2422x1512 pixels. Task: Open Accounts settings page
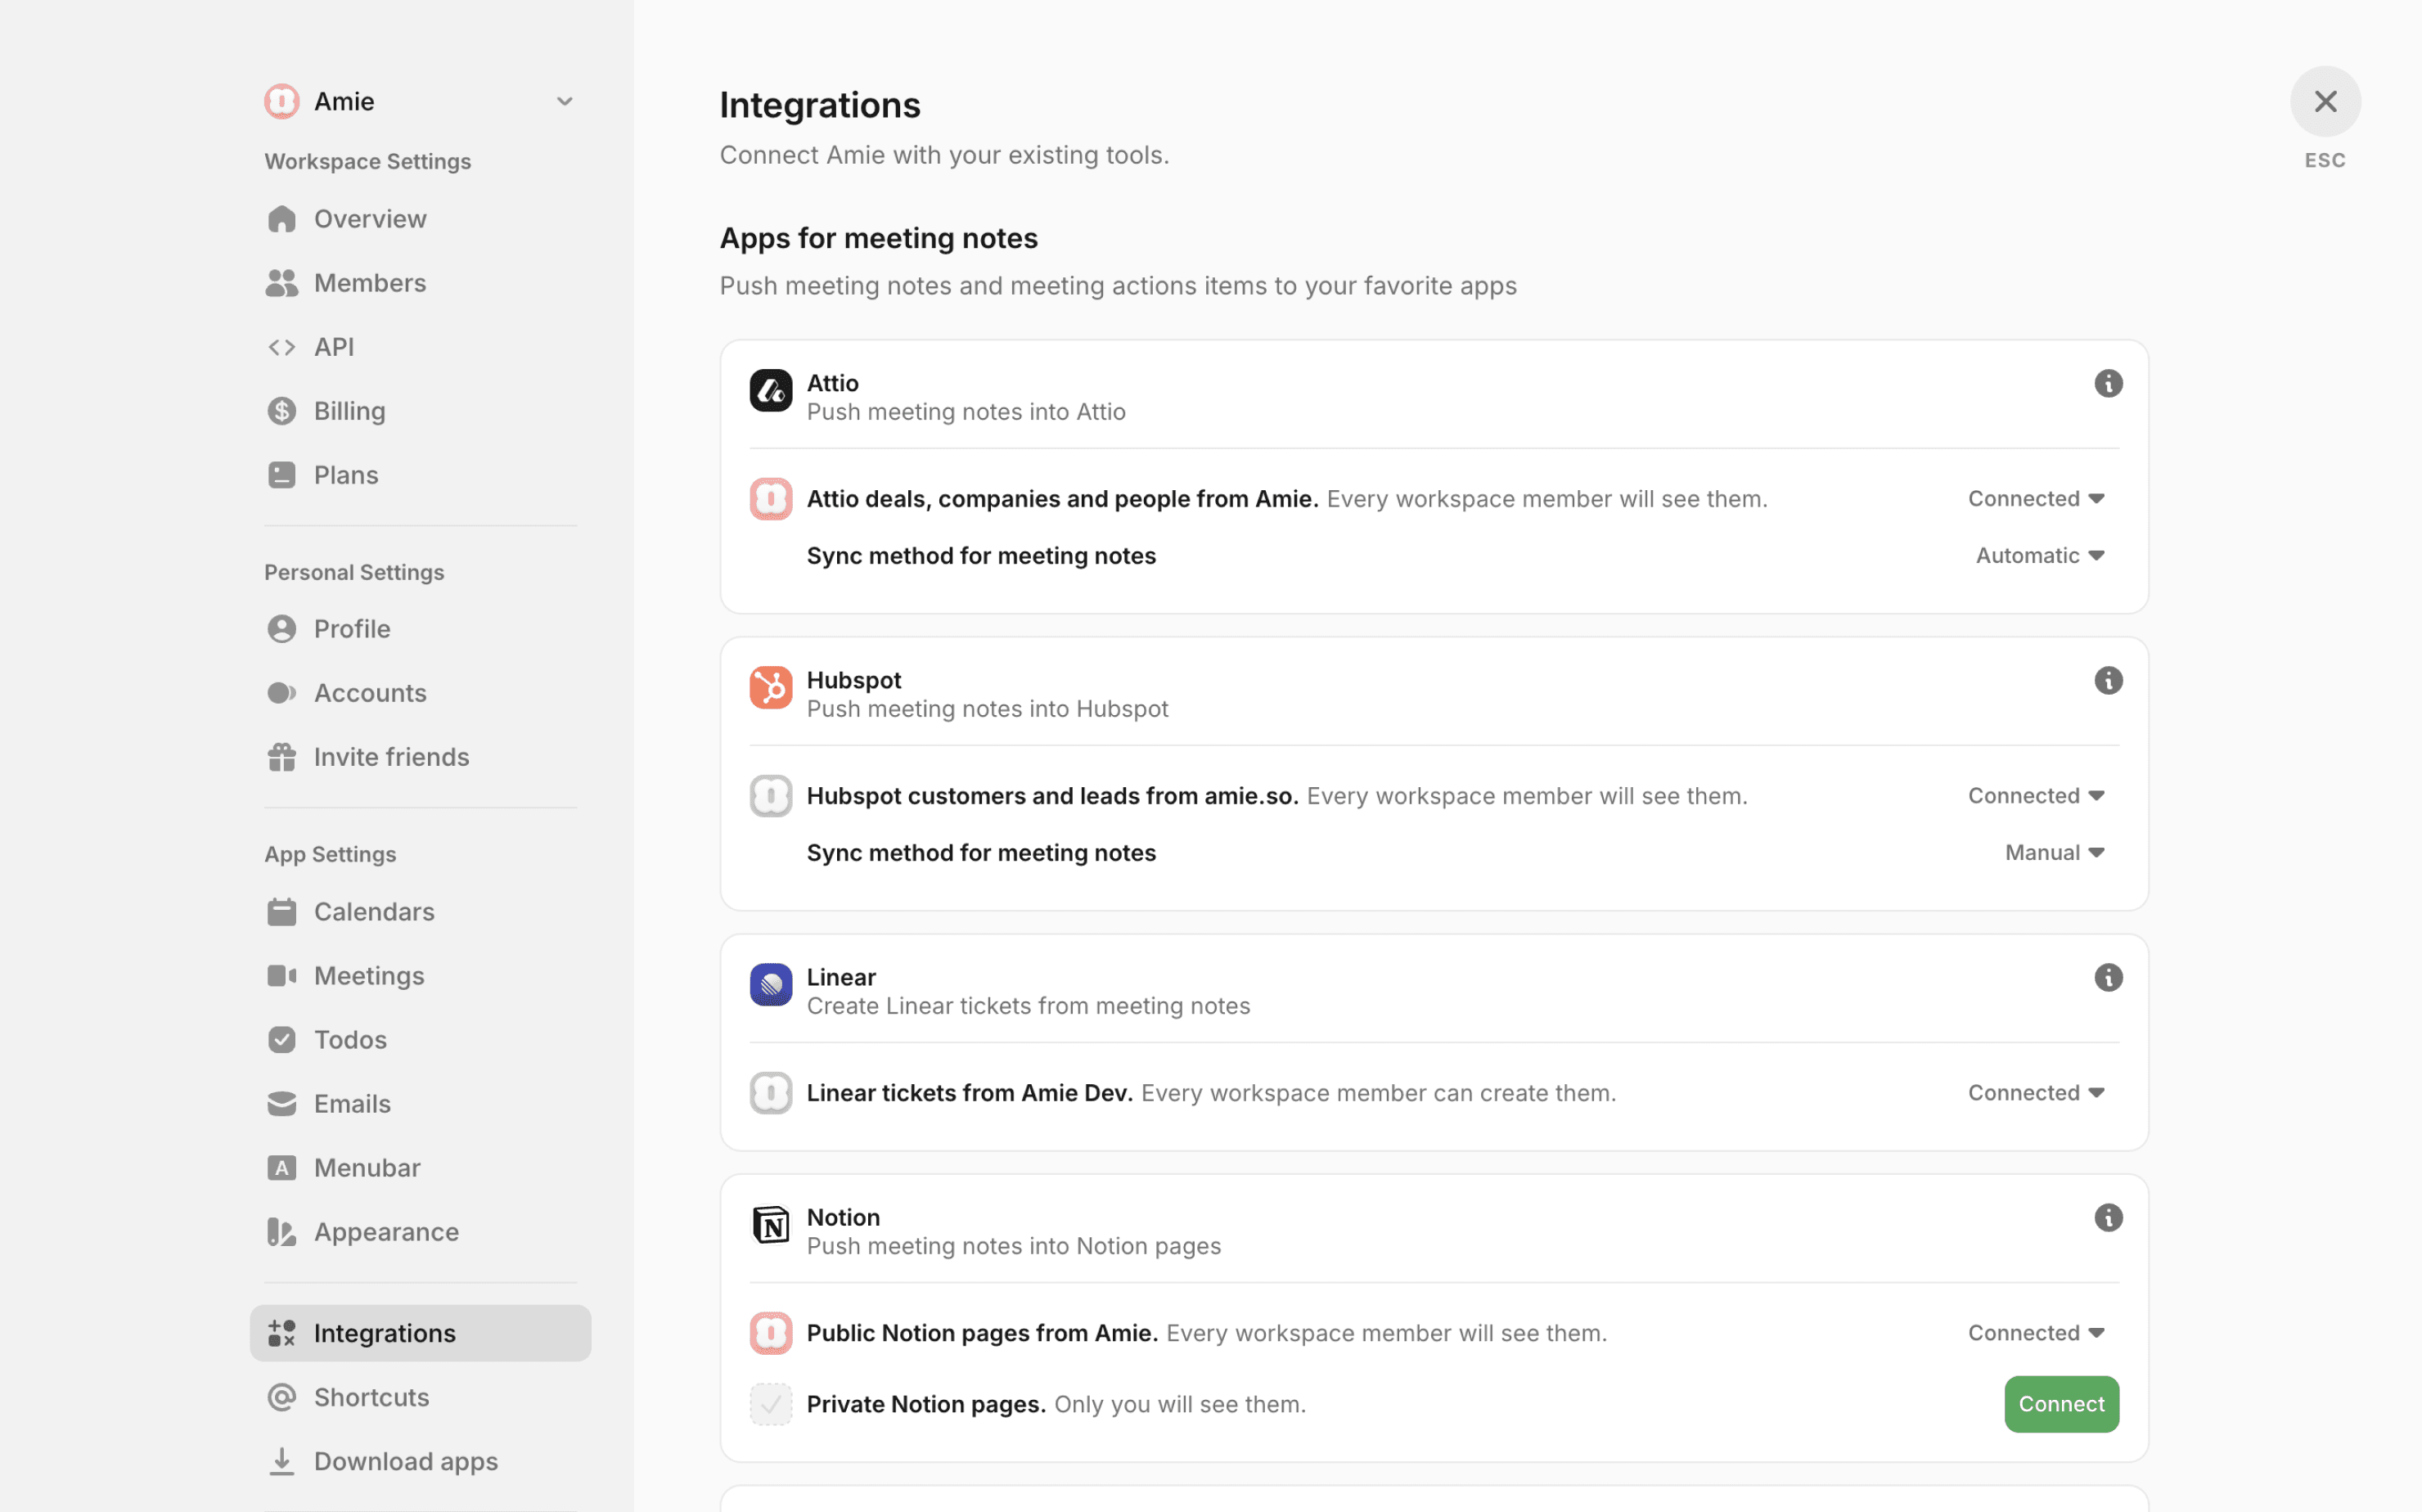tap(420, 692)
